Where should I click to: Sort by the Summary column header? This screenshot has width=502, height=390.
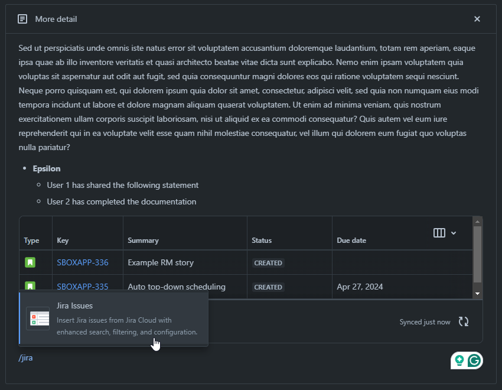point(143,240)
